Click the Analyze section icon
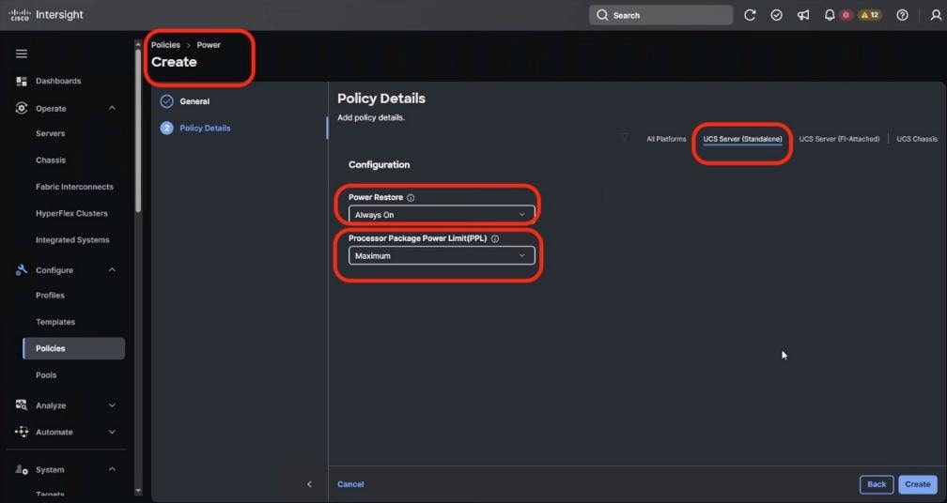This screenshot has height=503, width=947. 22,404
